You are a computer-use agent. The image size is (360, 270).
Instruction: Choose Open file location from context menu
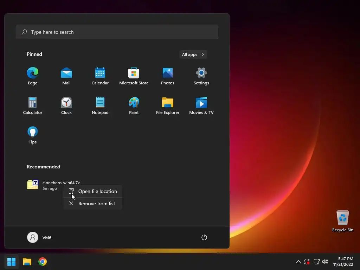click(93, 191)
